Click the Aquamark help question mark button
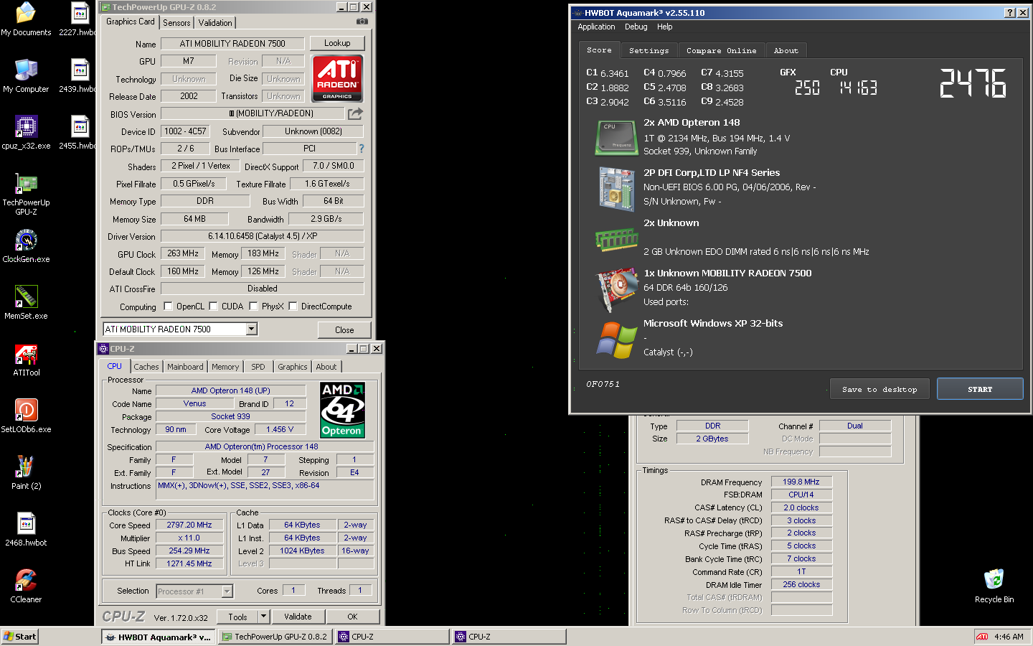Image resolution: width=1033 pixels, height=646 pixels. 1010,13
